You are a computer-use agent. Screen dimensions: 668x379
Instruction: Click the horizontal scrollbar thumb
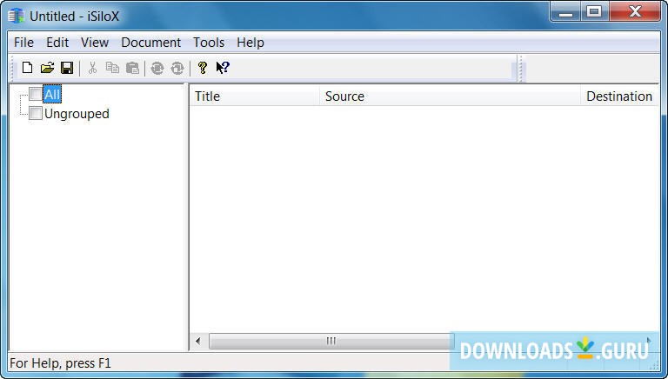(x=331, y=341)
